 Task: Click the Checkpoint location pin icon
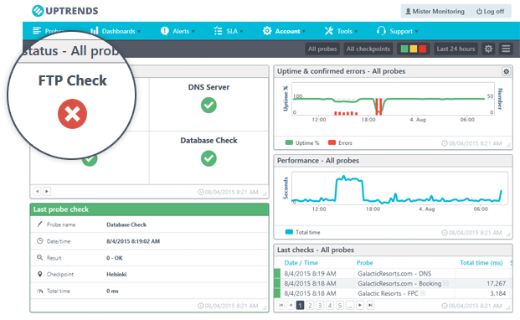[39, 274]
